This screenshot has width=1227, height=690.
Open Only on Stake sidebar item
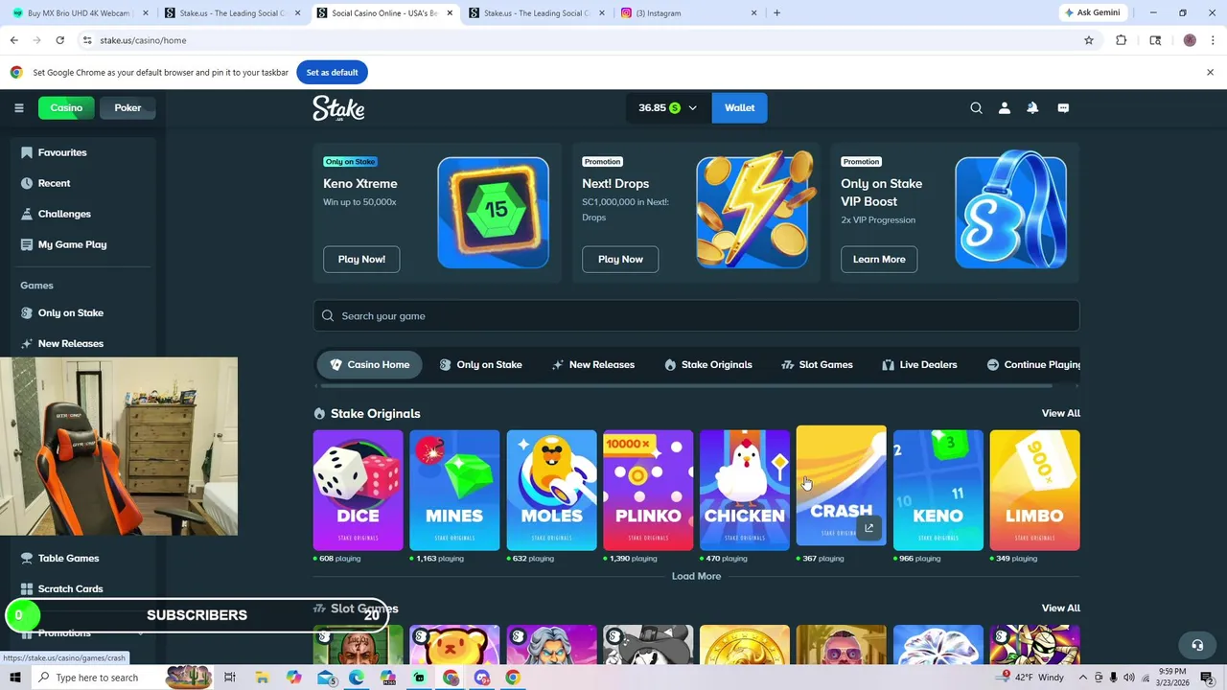pos(70,312)
